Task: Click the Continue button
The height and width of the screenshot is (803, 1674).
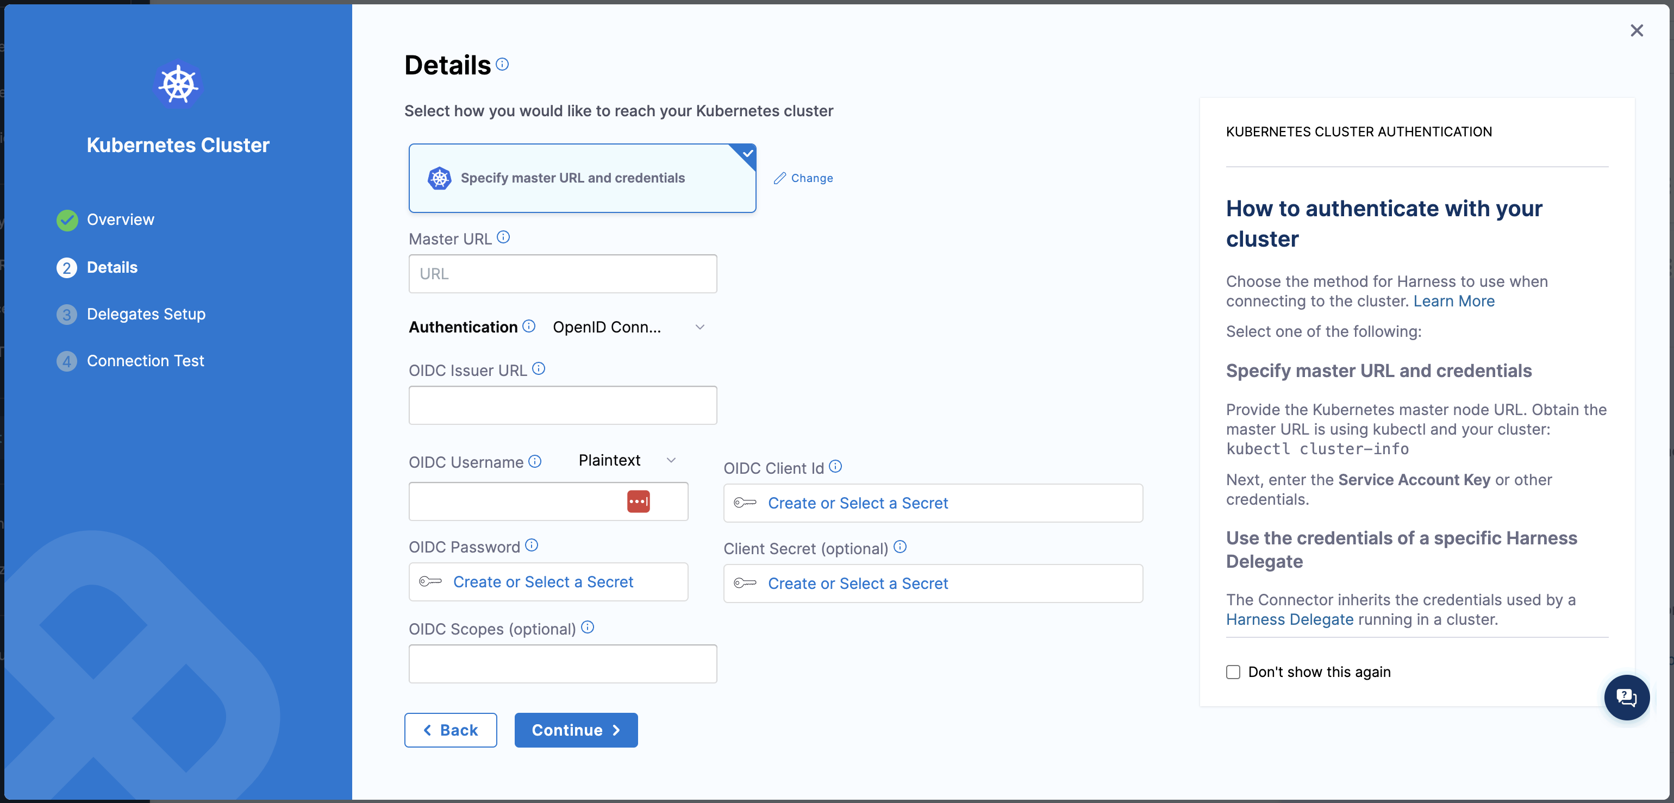Action: coord(576,730)
